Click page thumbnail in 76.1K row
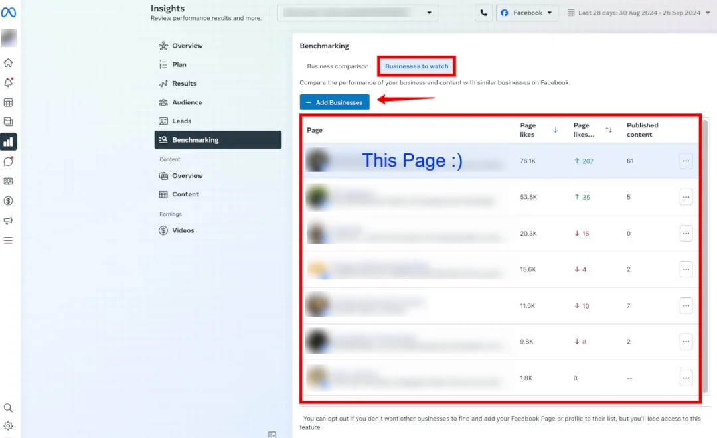The height and width of the screenshot is (438, 717). click(317, 161)
